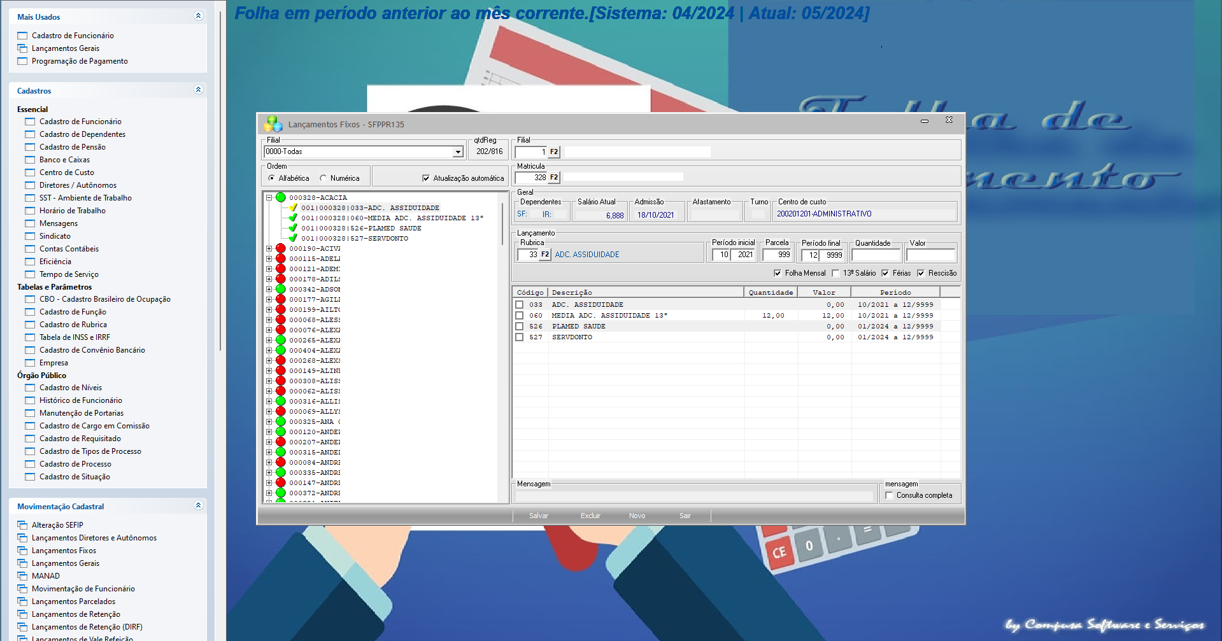The height and width of the screenshot is (641, 1222).
Task: Open Cadastro de Rubrica icon
Action: tap(30, 325)
